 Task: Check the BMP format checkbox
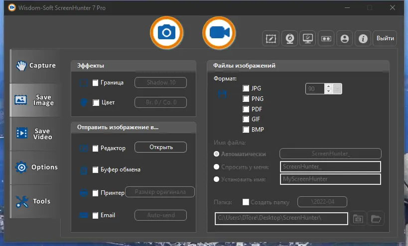[x=246, y=130]
